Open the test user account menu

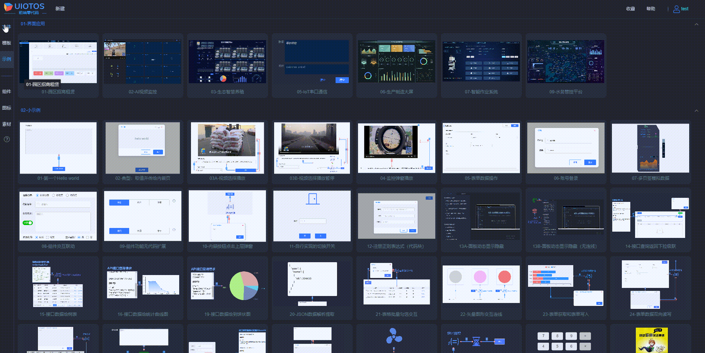point(681,9)
